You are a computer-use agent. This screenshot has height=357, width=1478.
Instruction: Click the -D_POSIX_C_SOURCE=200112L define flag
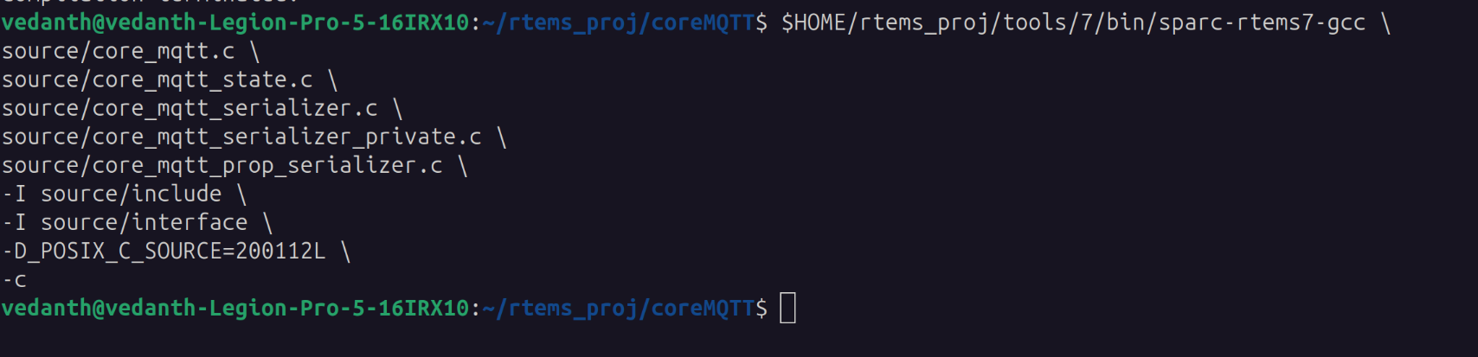pos(164,252)
